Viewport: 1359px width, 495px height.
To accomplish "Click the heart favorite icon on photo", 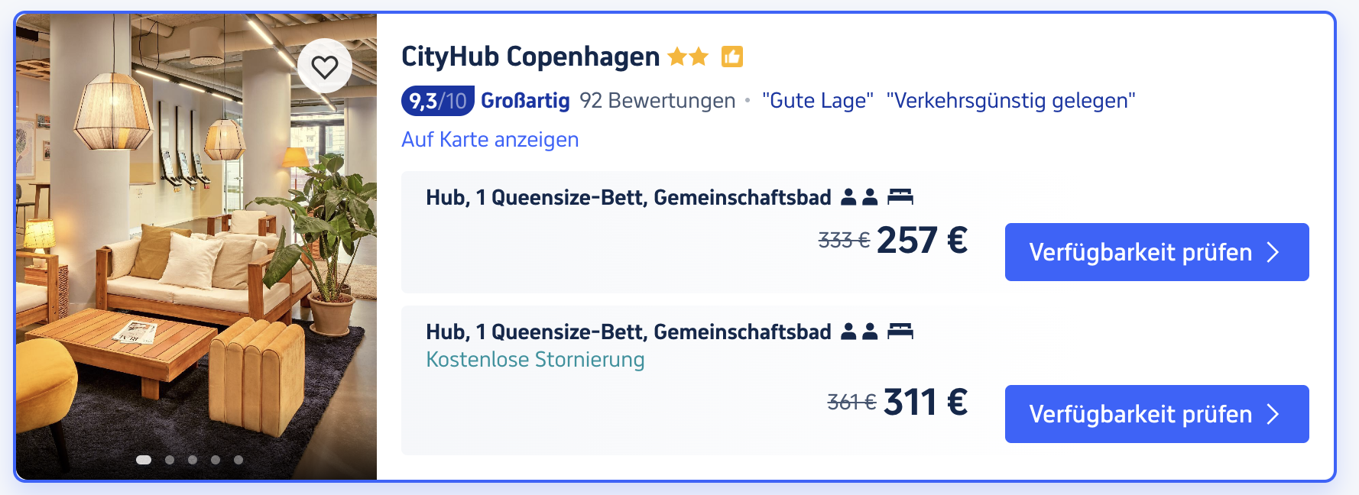I will (x=325, y=66).
